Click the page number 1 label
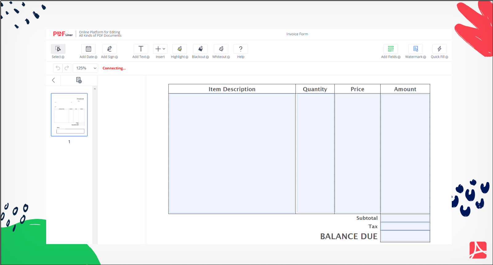Image resolution: width=493 pixels, height=265 pixels. 69,142
